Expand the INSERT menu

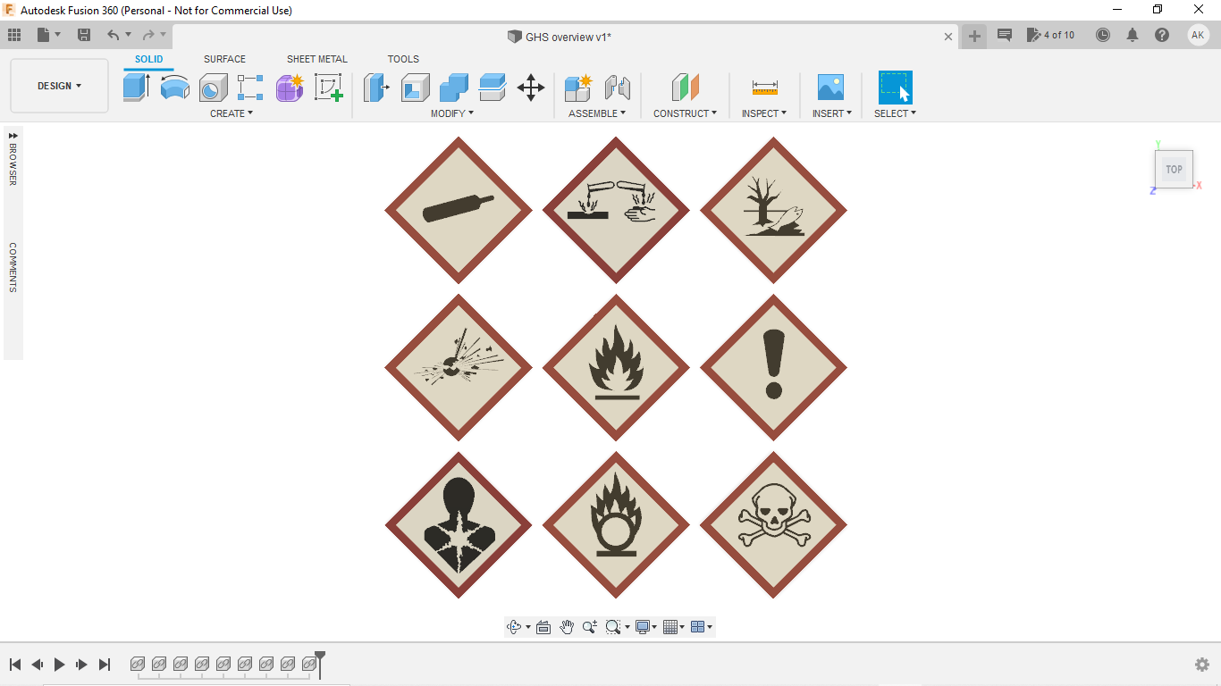[832, 113]
